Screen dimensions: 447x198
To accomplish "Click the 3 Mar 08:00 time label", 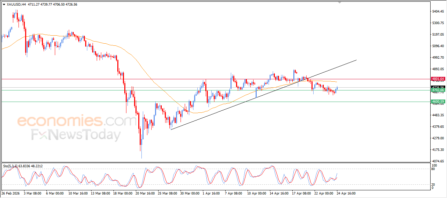I will point(32,193).
